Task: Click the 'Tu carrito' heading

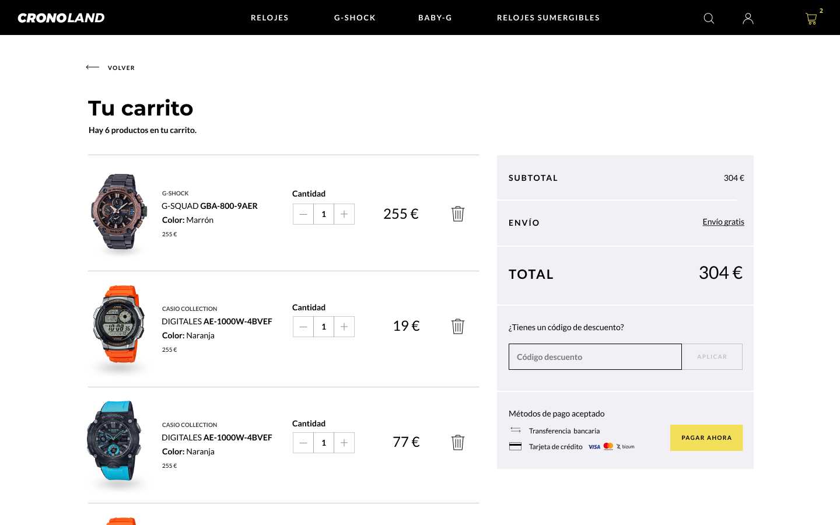Action: point(141,108)
